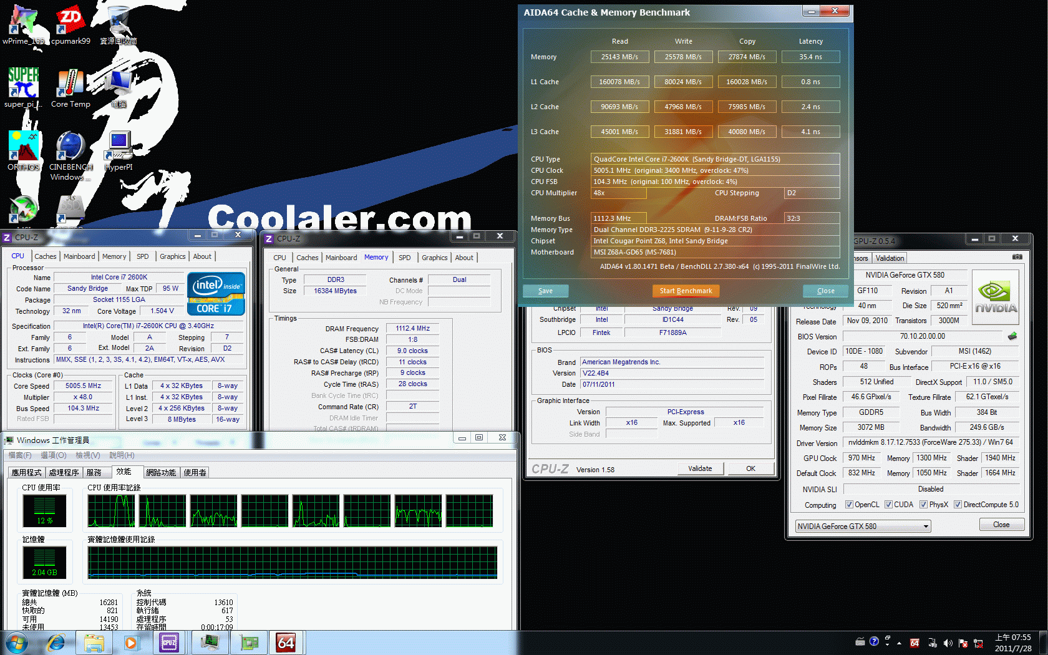Click the network status tray icon
This screenshot has height=655, width=1048.
tap(978, 643)
